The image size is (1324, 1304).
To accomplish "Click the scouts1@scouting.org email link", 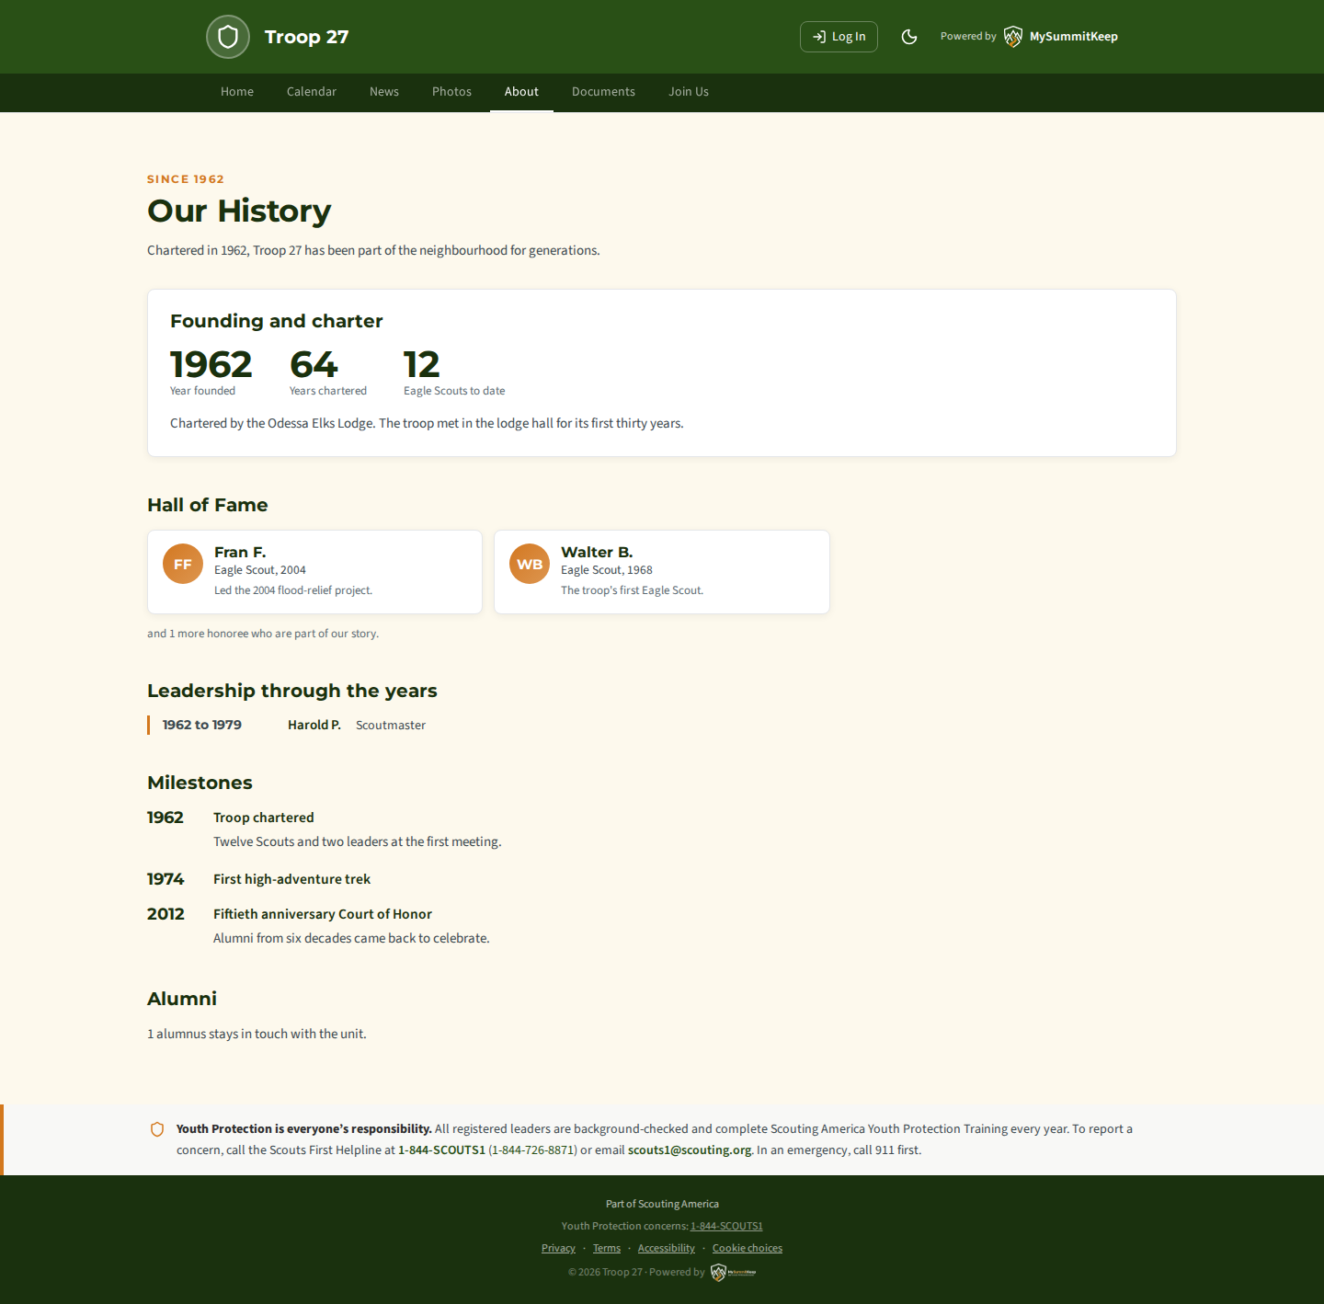I will pyautogui.click(x=690, y=1150).
